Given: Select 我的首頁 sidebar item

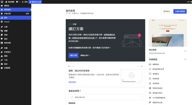Looking at the screenshot, I should click(x=16, y=10).
